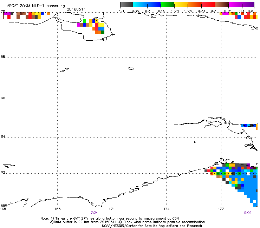Click the green segment of the color bar
Image resolution: width=260 pixels, height=228 pixels.
pyautogui.click(x=168, y=5)
